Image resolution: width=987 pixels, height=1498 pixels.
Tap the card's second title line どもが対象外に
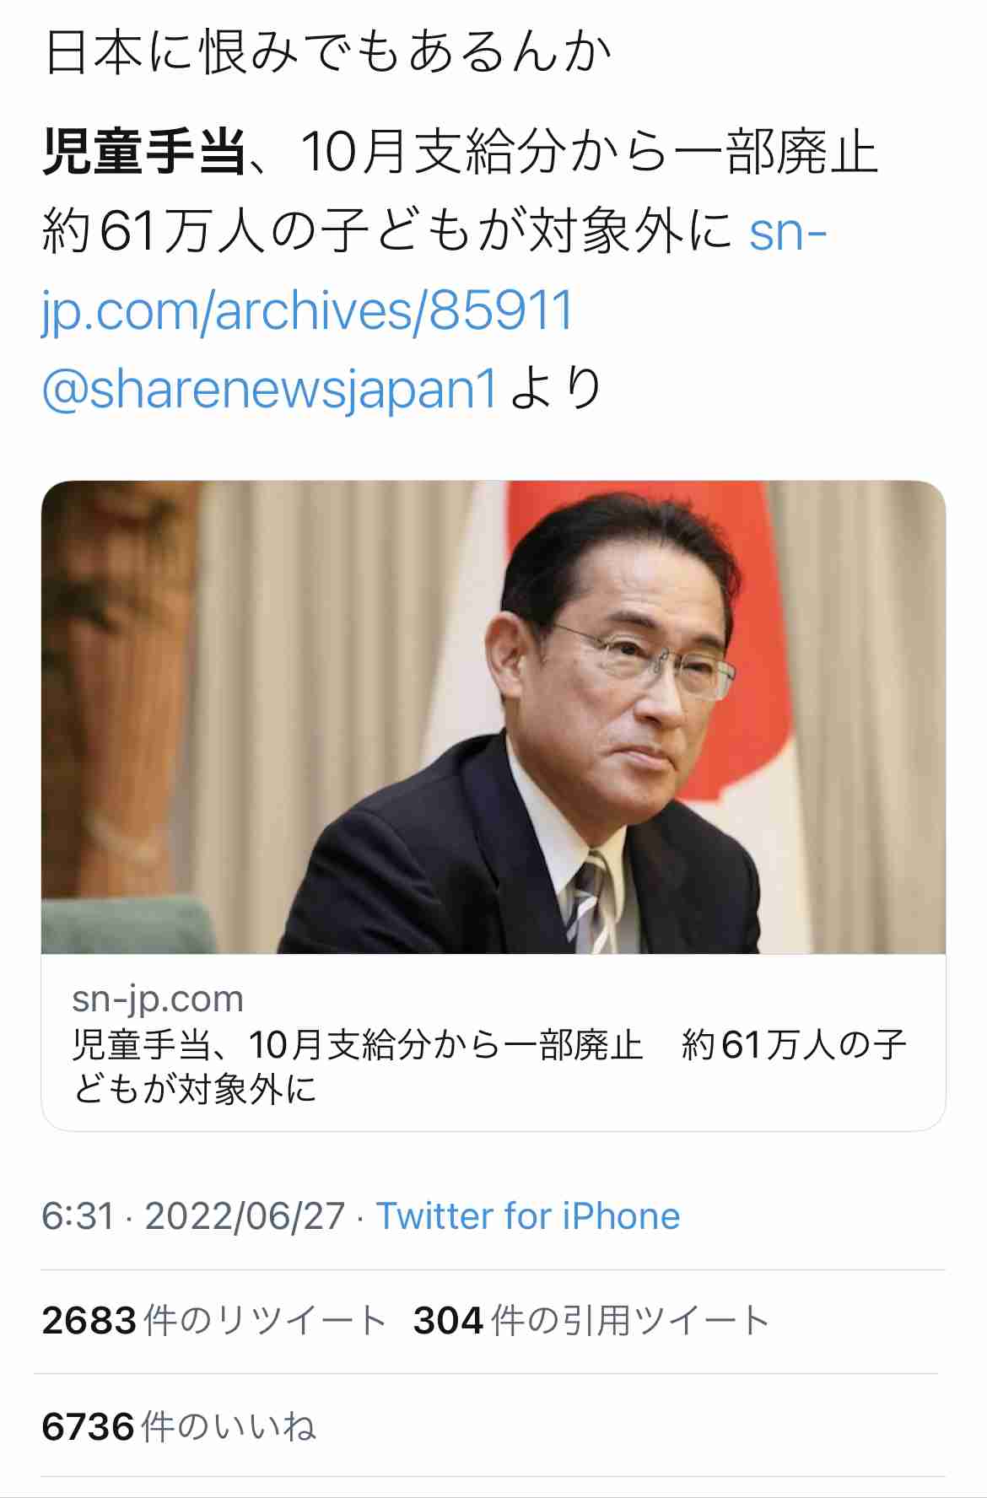pyautogui.click(x=195, y=1089)
